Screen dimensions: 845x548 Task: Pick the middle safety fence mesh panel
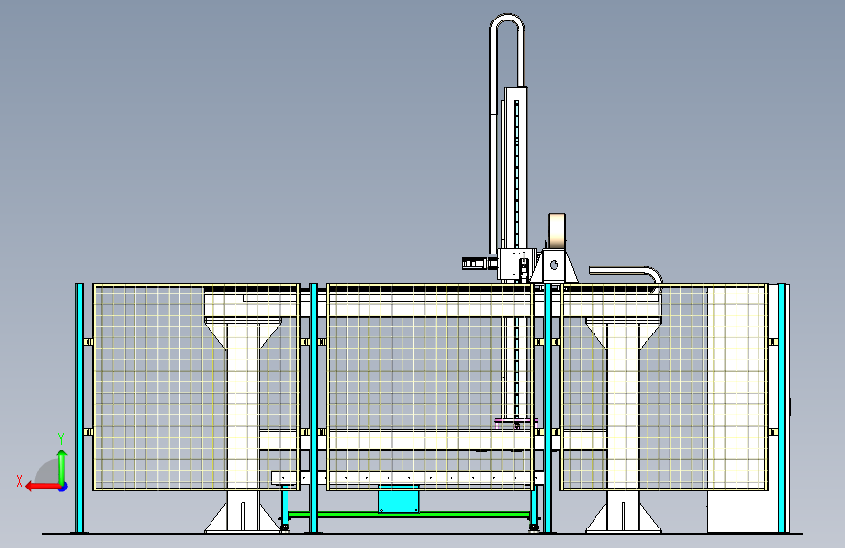[430, 387]
